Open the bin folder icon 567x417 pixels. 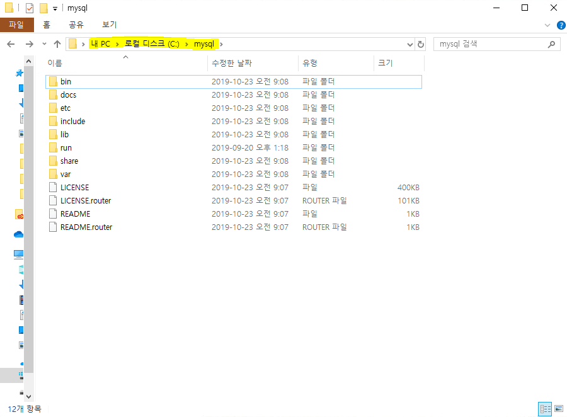tap(53, 81)
